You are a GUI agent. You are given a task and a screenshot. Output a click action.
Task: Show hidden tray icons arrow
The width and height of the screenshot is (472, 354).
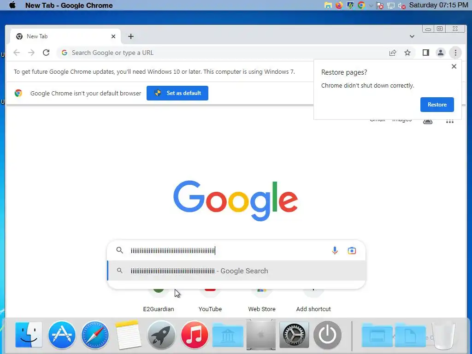click(371, 6)
